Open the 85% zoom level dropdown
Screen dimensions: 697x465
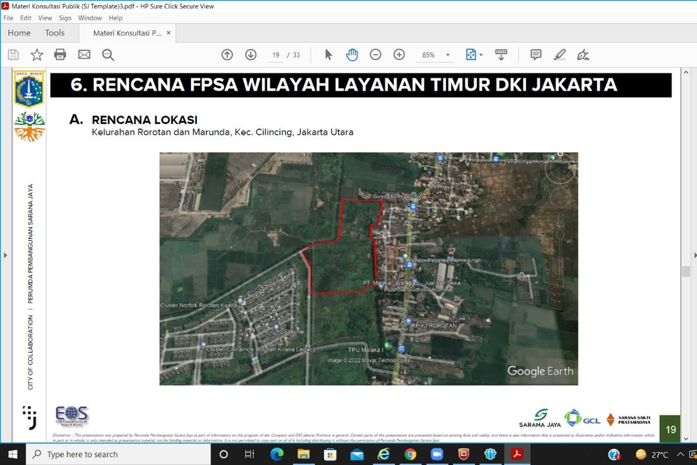coord(448,55)
